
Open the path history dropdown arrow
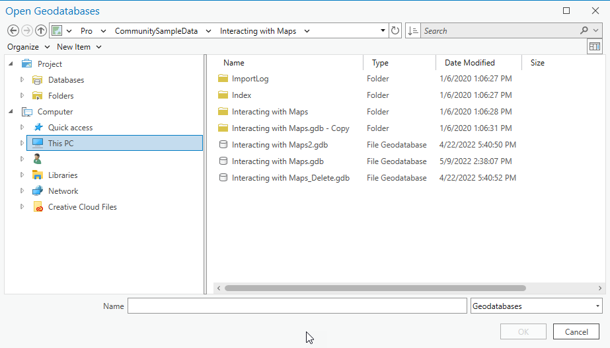(383, 30)
